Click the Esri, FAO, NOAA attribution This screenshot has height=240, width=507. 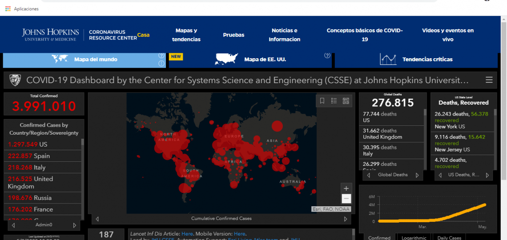[x=331, y=209]
